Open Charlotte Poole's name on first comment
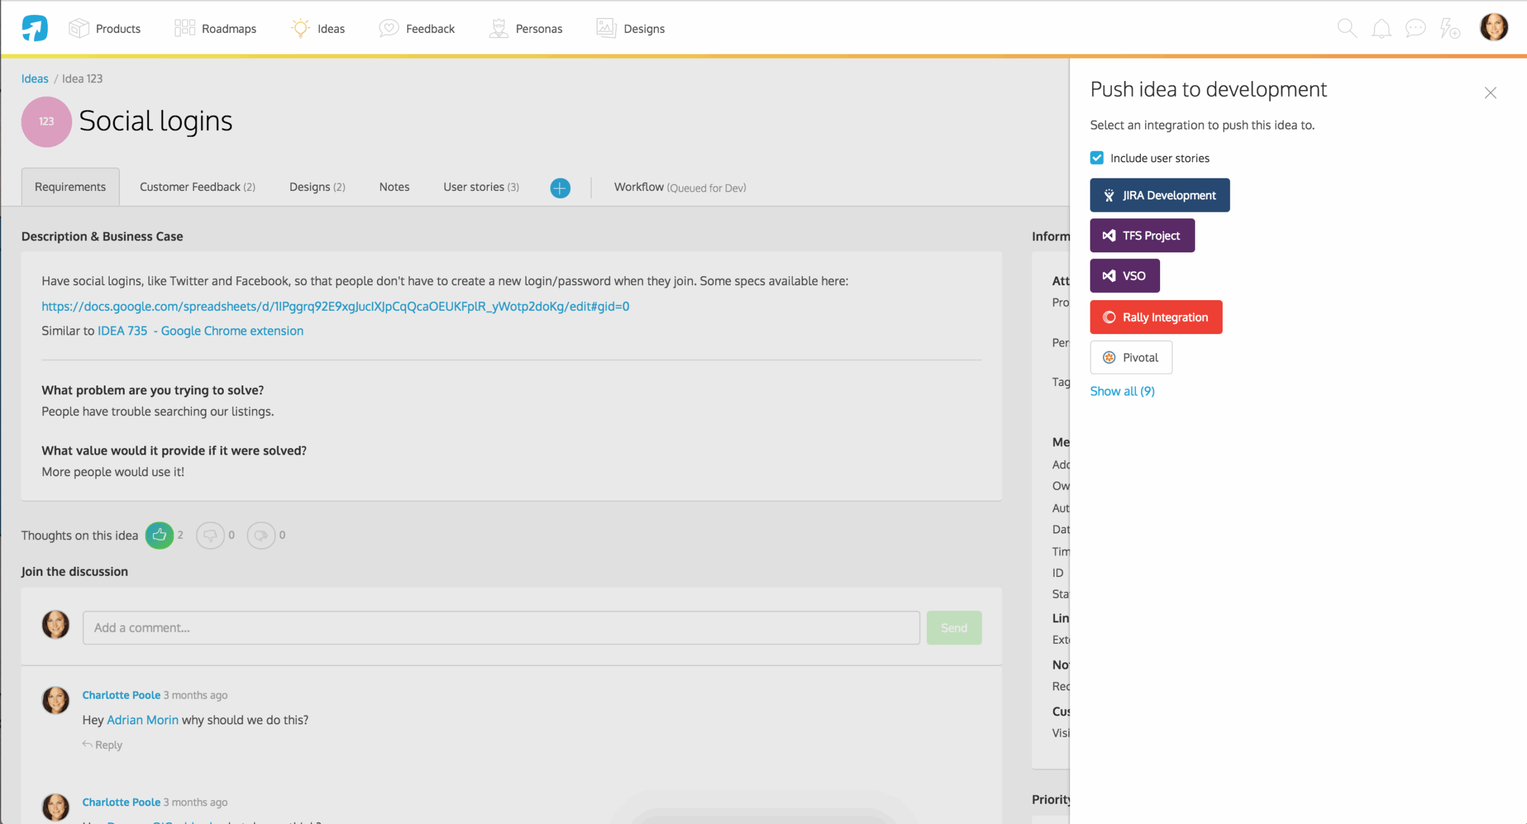The height and width of the screenshot is (824, 1527). coord(121,695)
